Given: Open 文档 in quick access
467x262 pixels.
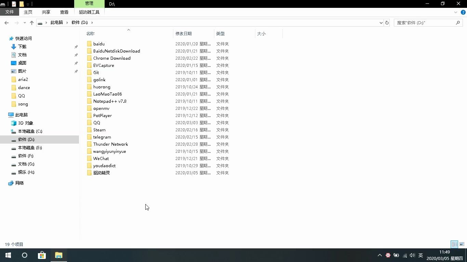Looking at the screenshot, I should pos(22,55).
